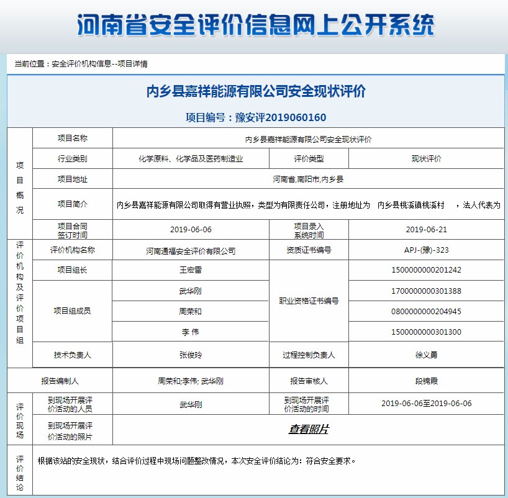The height and width of the screenshot is (498, 508).
Task: Select technical lead name 张俊玲
Action: 191,355
